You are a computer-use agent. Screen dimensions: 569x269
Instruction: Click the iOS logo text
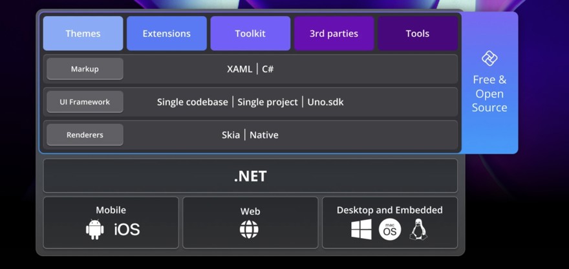127,229
